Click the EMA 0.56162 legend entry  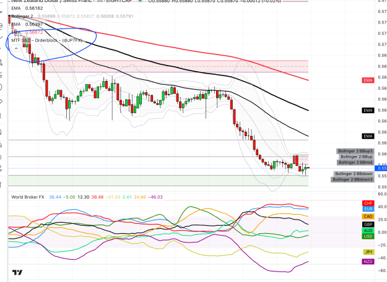click(27, 8)
